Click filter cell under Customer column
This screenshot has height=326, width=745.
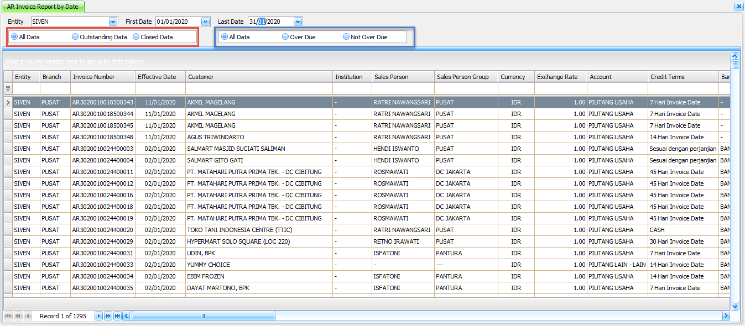[x=259, y=88]
